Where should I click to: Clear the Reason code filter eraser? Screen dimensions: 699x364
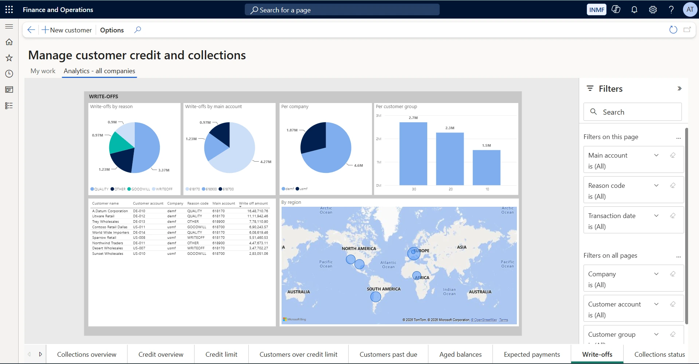tap(673, 186)
